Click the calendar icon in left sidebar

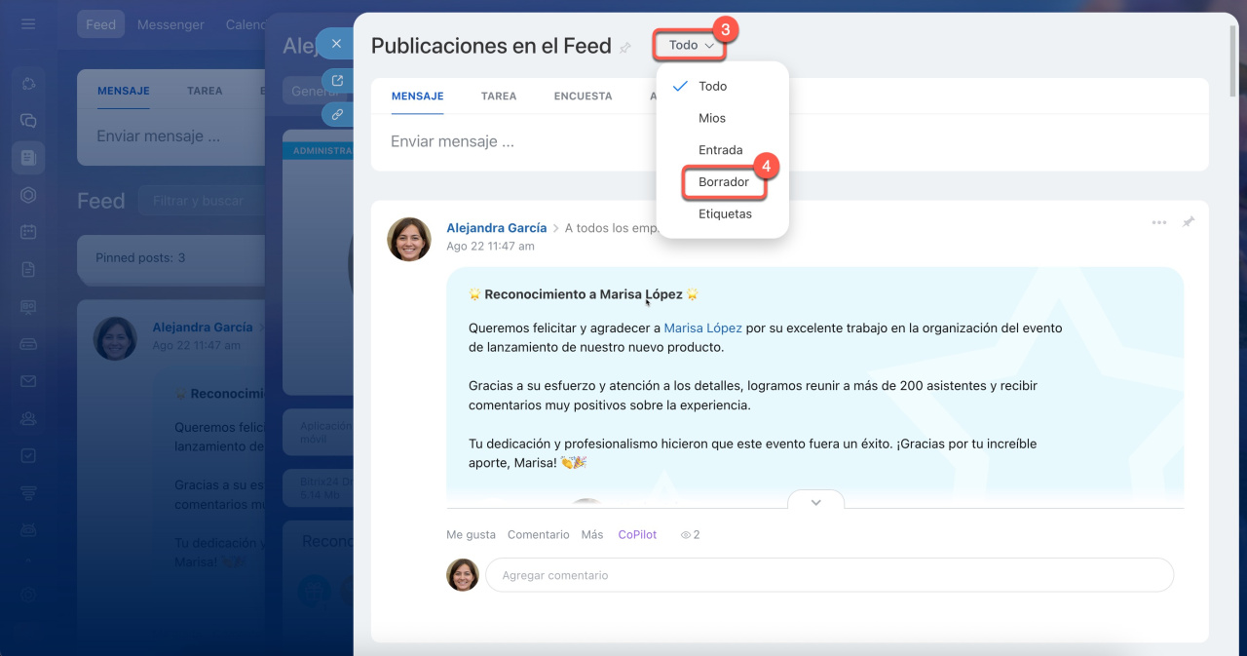pyautogui.click(x=28, y=232)
